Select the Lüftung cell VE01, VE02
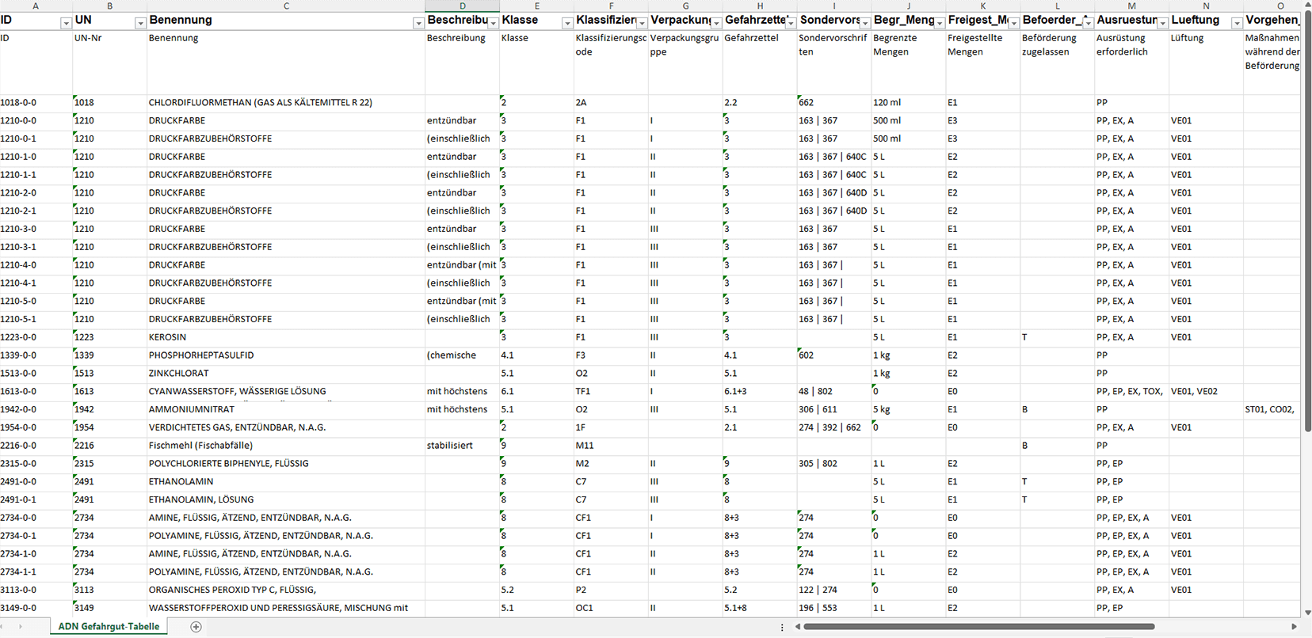1312x638 pixels. click(x=1206, y=392)
